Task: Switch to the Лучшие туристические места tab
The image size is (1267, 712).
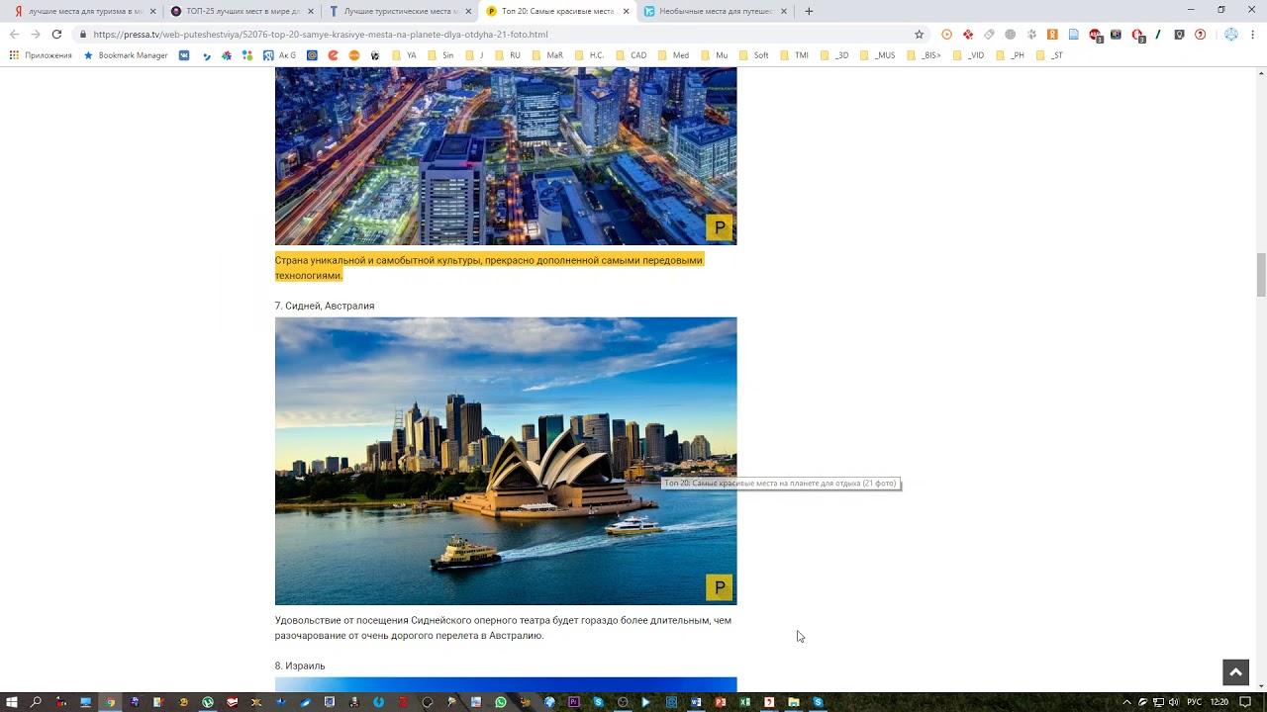Action: click(x=399, y=11)
